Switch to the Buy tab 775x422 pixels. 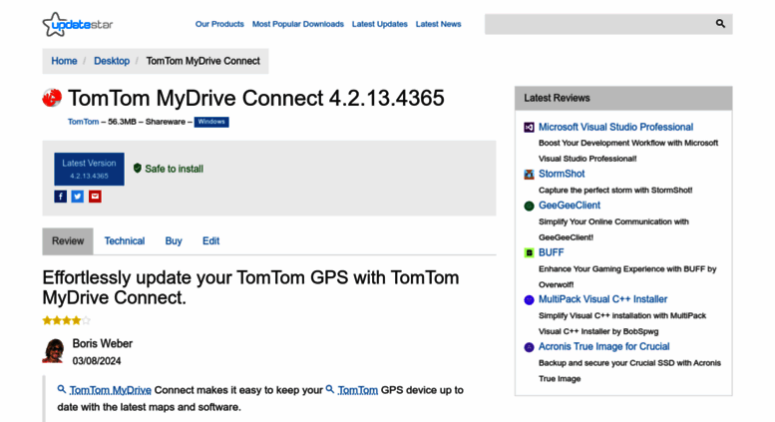pyautogui.click(x=174, y=241)
